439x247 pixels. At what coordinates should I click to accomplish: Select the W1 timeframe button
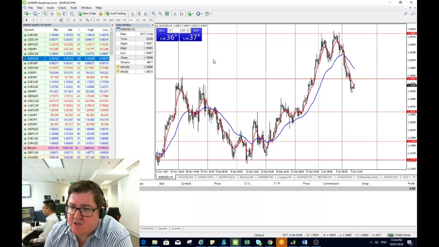(x=144, y=20)
